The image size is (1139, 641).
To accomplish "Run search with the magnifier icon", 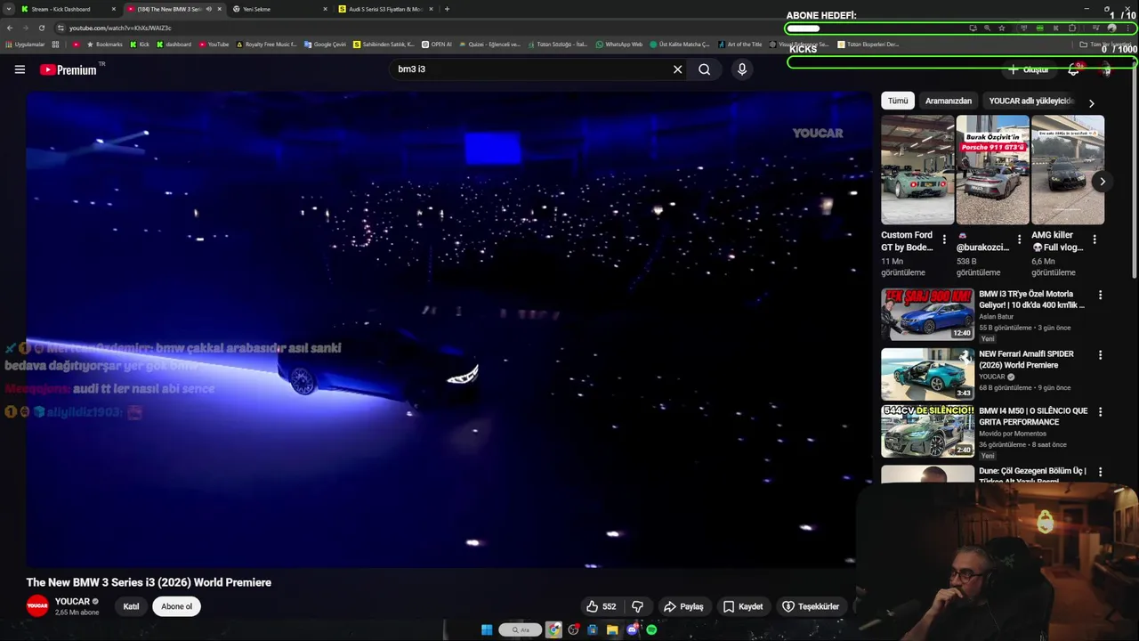I will pos(704,69).
